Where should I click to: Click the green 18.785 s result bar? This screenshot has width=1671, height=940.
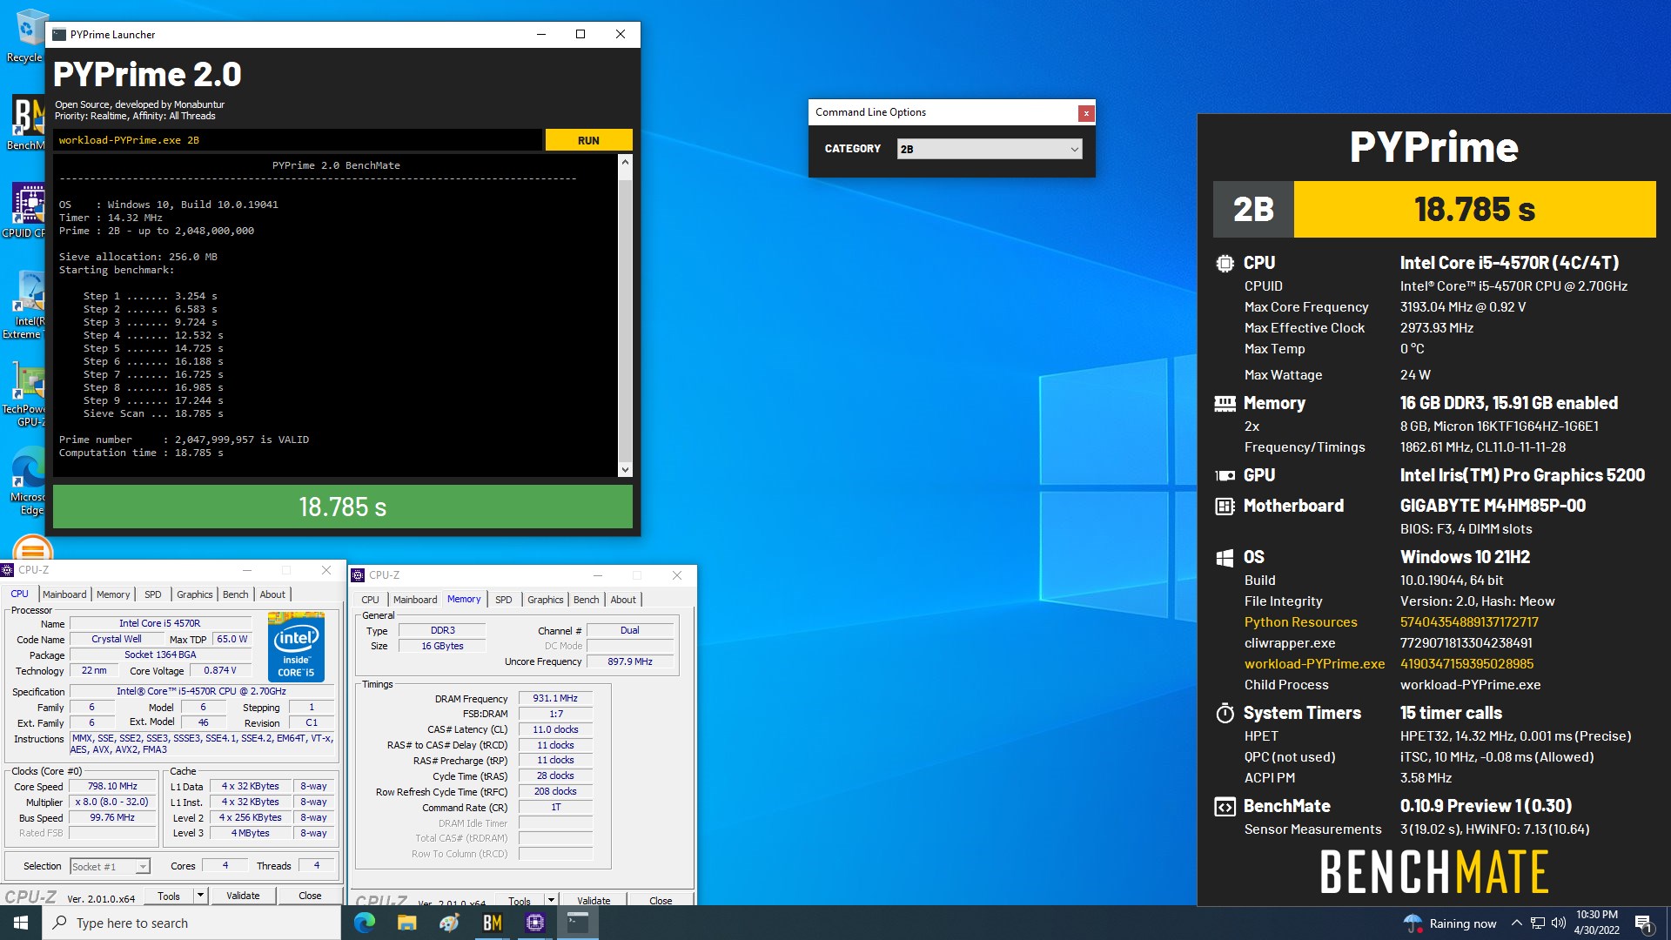pyautogui.click(x=343, y=507)
